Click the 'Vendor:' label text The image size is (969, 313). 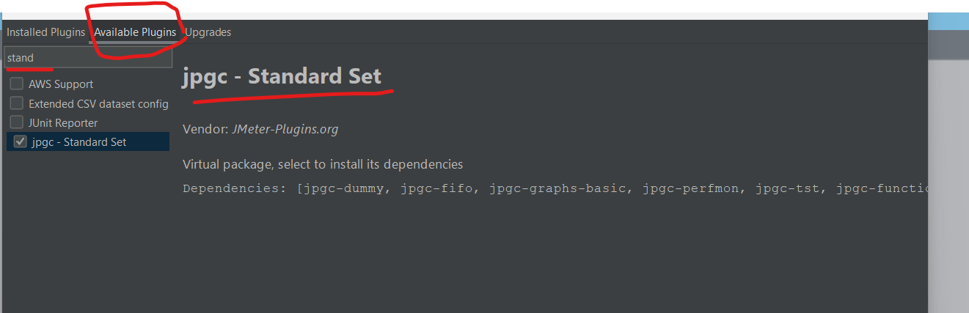(205, 129)
